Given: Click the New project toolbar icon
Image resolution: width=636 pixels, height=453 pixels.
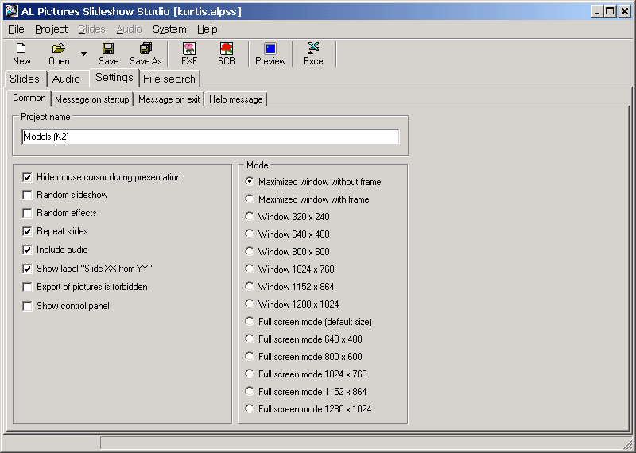Looking at the screenshot, I should click(21, 48).
